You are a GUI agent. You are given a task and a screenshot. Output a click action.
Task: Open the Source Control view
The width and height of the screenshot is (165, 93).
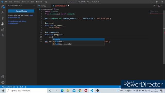pyautogui.click(x=3, y=18)
